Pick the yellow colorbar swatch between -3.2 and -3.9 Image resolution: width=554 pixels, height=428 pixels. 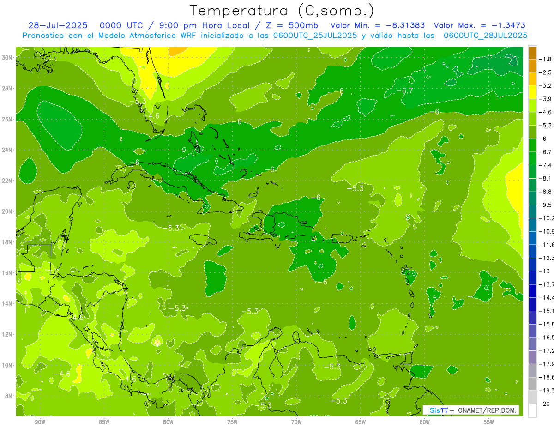coord(532,92)
